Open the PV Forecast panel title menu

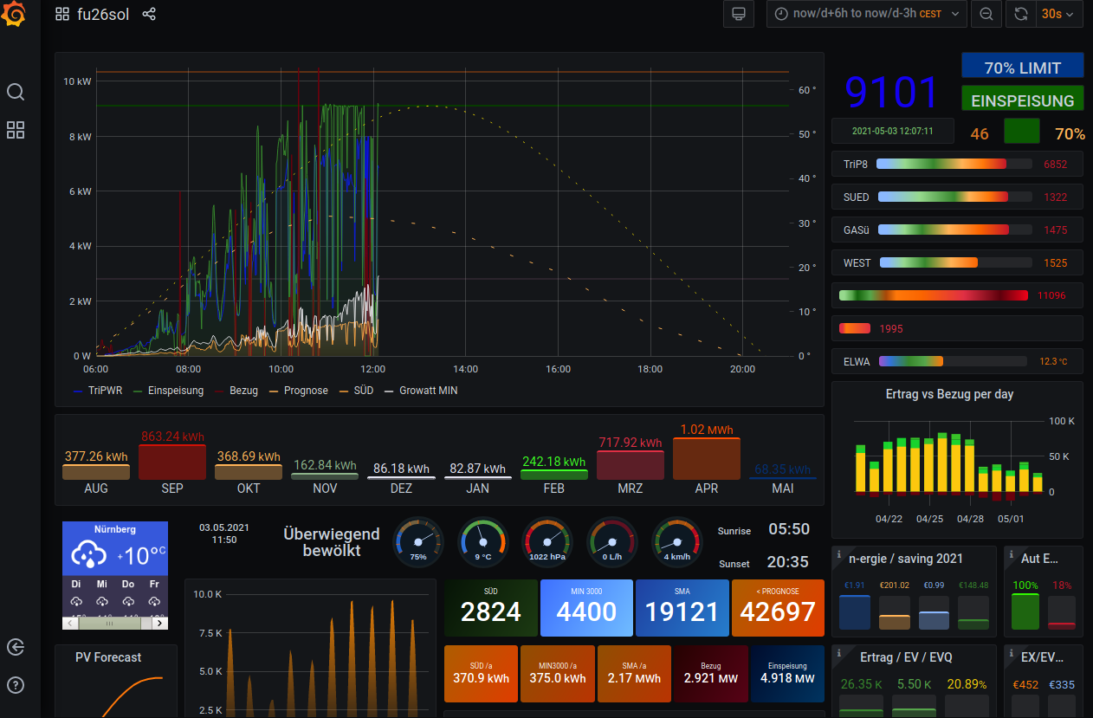pyautogui.click(x=108, y=657)
